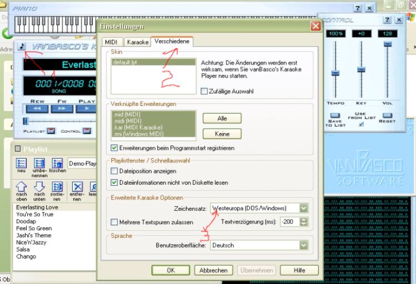Click the Key slider in Control window
This screenshot has height=284, width=416.
click(361, 70)
